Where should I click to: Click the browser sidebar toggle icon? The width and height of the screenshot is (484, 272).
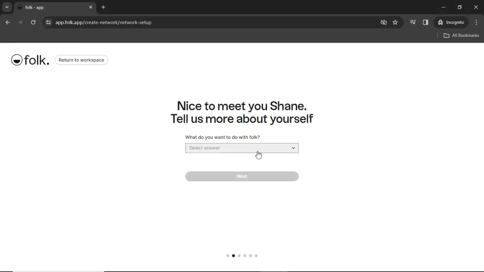pyautogui.click(x=426, y=22)
